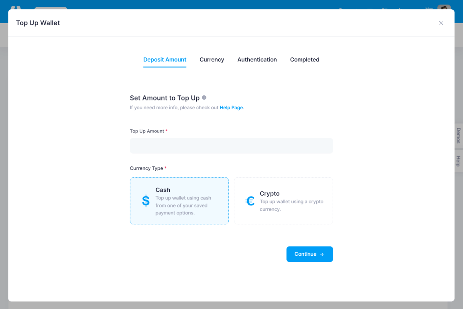Click the app logo in top-left corner
Image resolution: width=463 pixels, height=309 pixels.
point(16,8)
